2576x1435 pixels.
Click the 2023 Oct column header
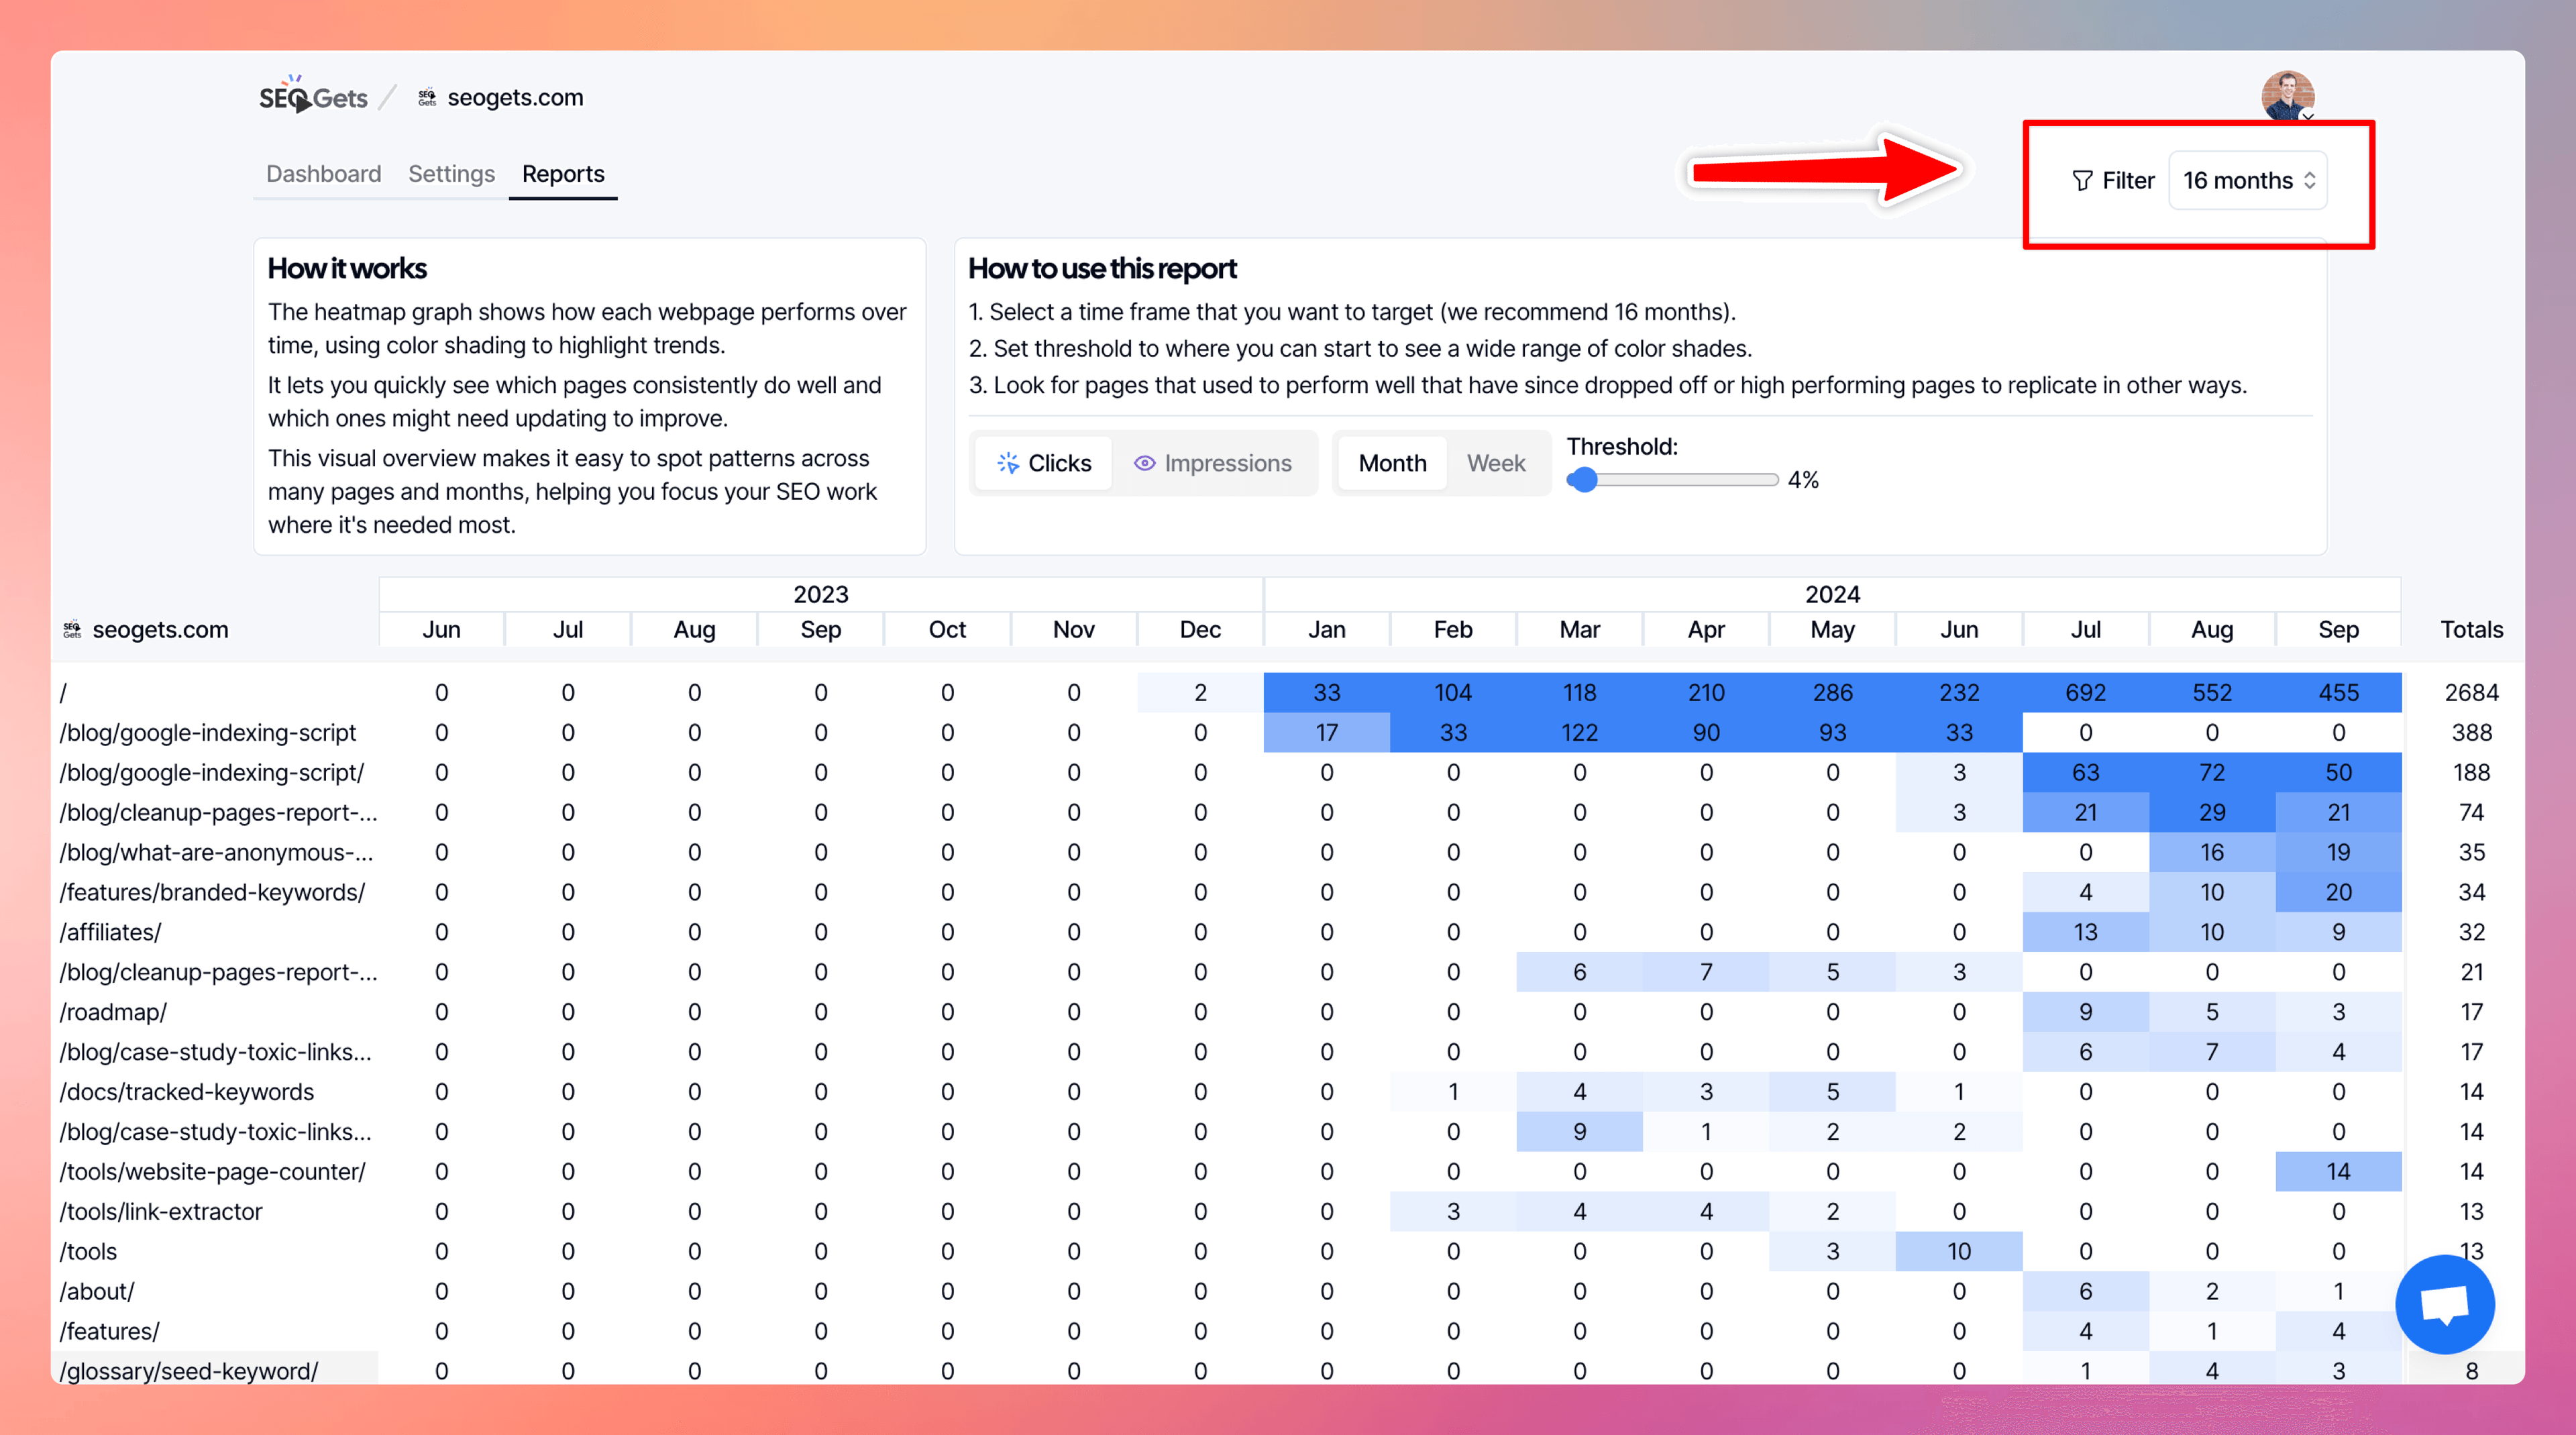pyautogui.click(x=947, y=630)
